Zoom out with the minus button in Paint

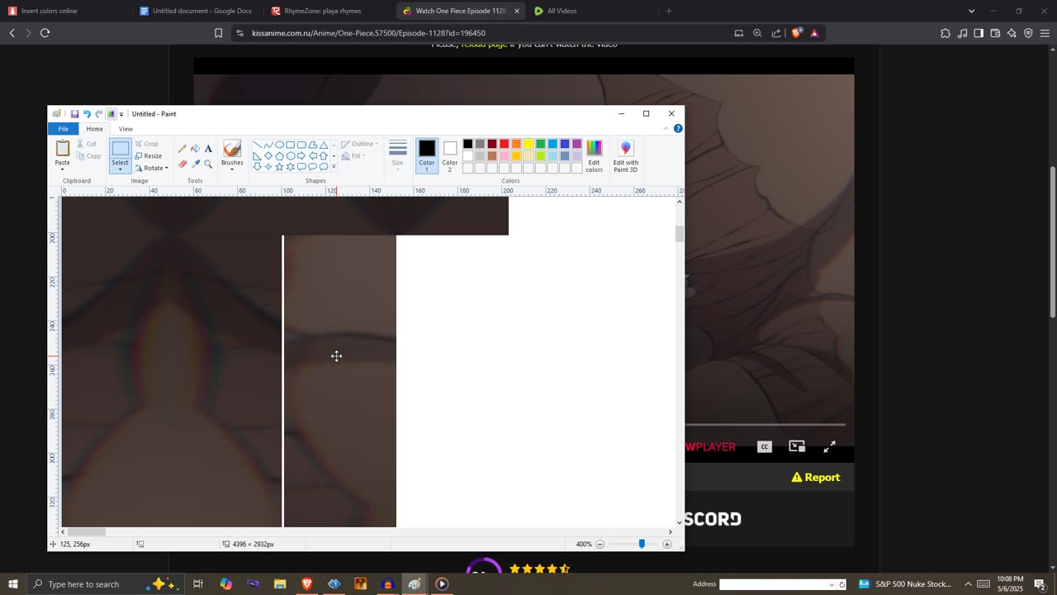coord(600,545)
